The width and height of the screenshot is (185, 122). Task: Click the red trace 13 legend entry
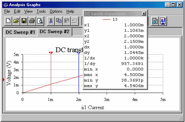coord(110,19)
